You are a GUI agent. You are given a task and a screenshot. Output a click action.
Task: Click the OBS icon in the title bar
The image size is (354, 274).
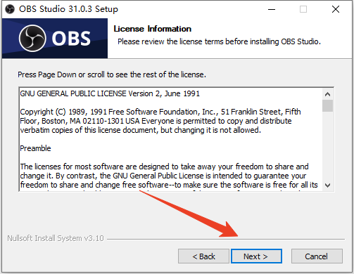pos(10,9)
